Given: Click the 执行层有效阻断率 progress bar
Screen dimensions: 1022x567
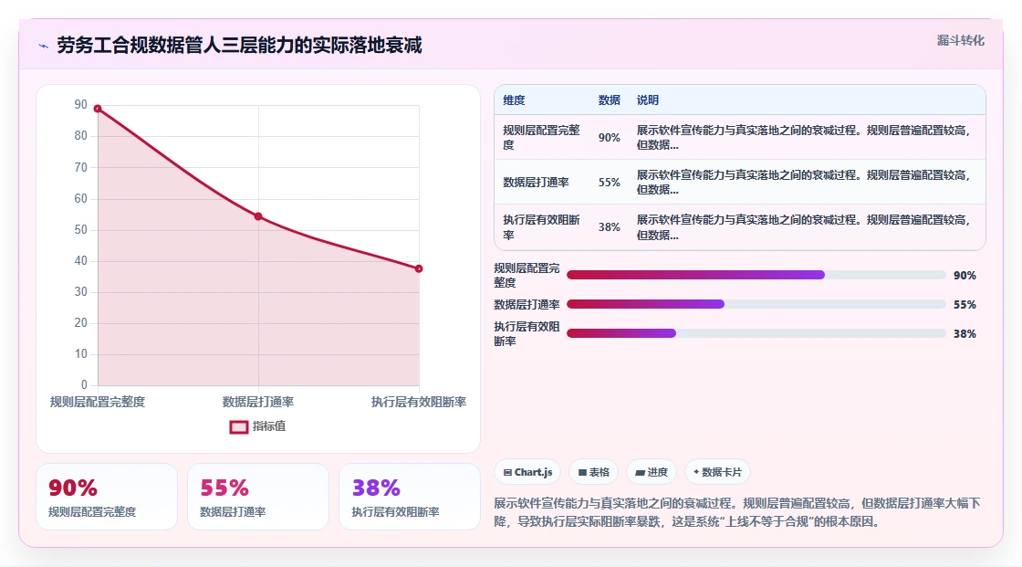Looking at the screenshot, I should [x=756, y=333].
